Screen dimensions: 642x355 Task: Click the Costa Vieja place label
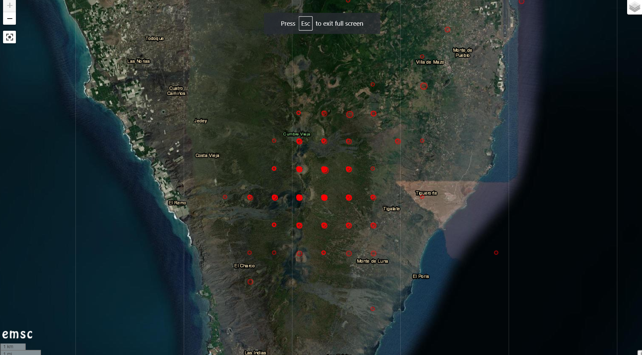[x=207, y=156]
